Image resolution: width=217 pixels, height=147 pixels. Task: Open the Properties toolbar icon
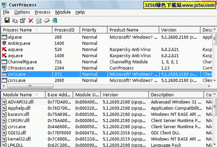[x=23, y=20]
